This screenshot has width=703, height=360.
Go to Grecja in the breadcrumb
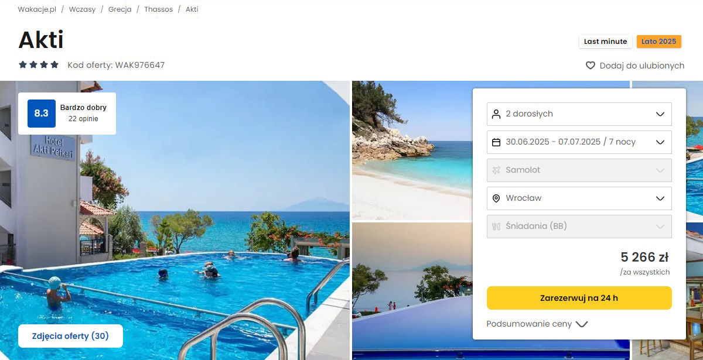(x=120, y=9)
